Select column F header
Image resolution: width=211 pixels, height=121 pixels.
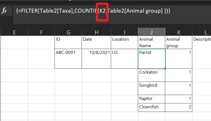[x=41, y=32]
